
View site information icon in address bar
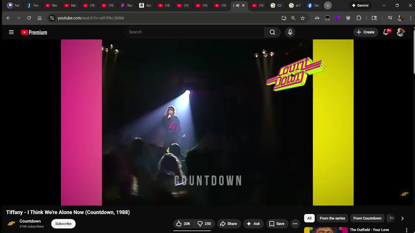(52, 18)
